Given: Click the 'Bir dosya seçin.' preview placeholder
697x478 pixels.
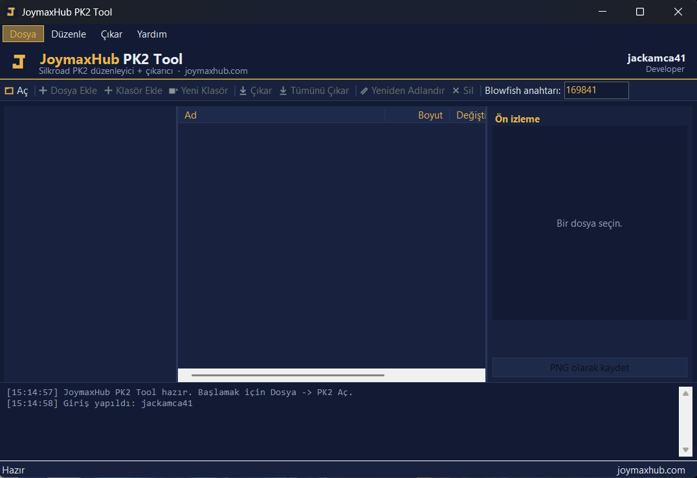Looking at the screenshot, I should [x=589, y=223].
